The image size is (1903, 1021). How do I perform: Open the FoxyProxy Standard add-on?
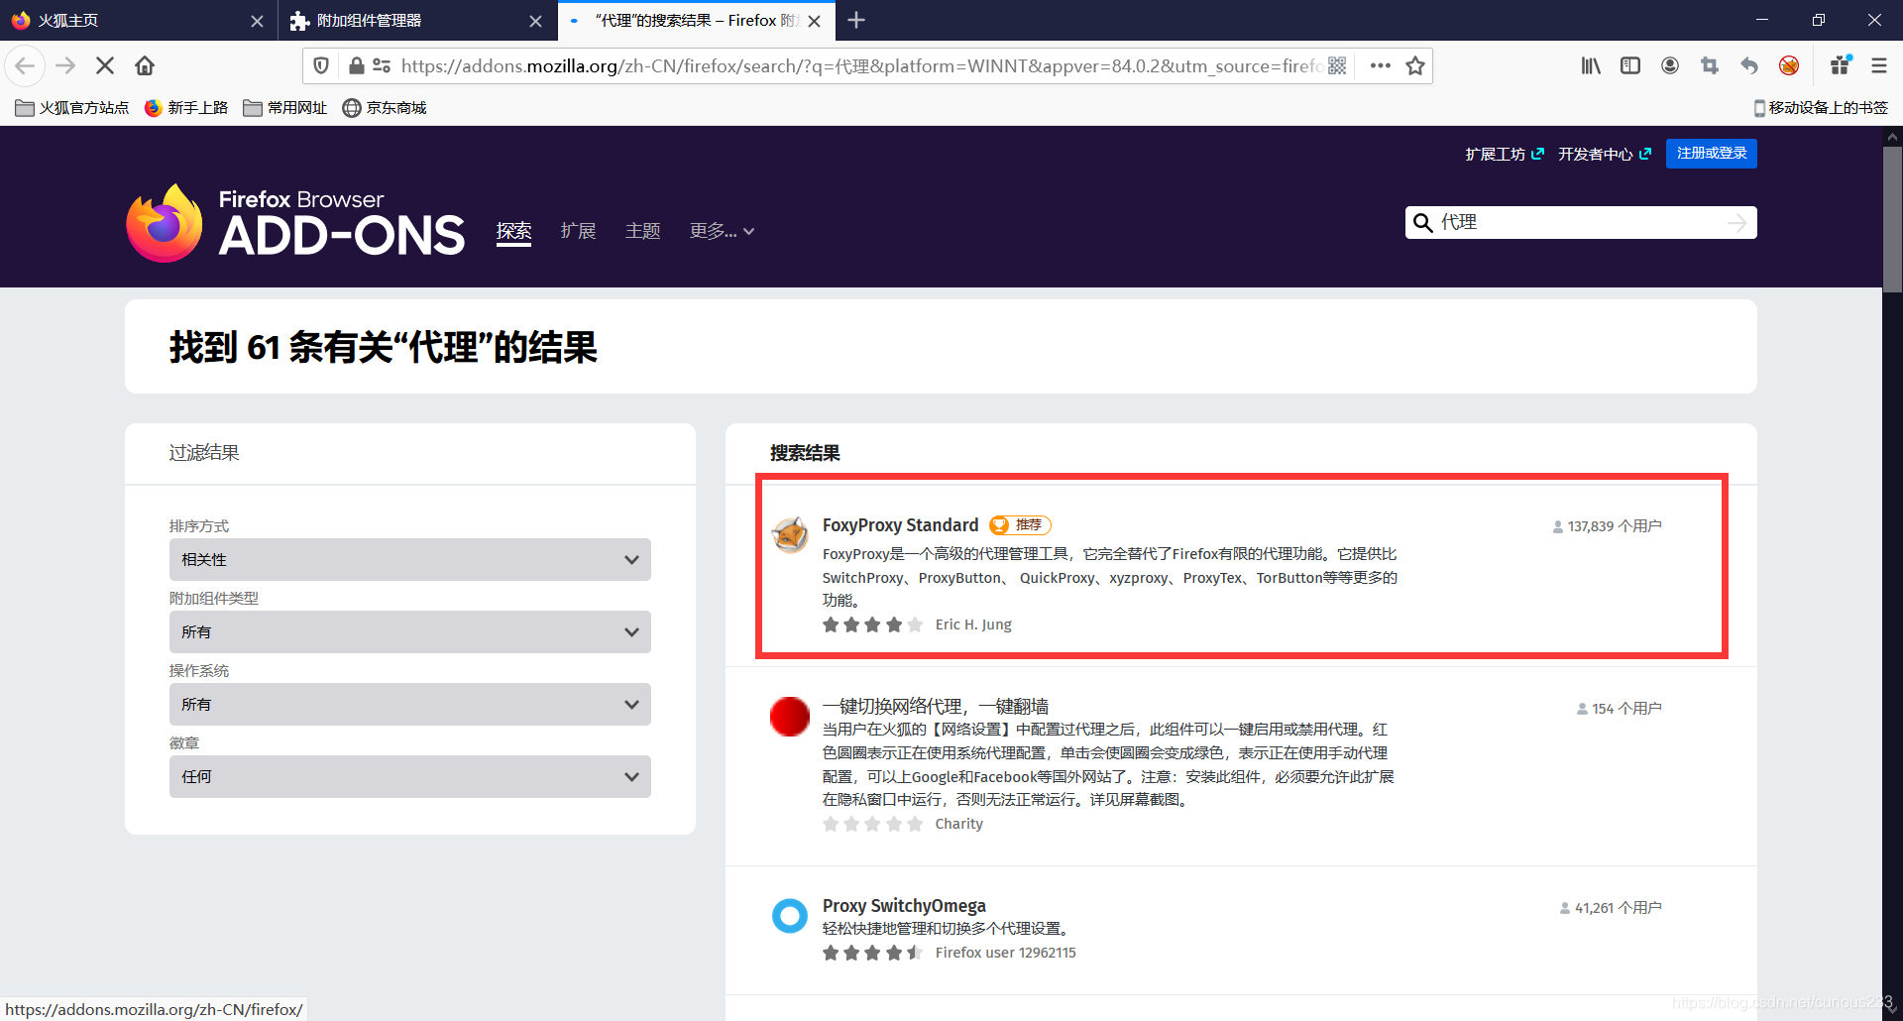pos(900,524)
